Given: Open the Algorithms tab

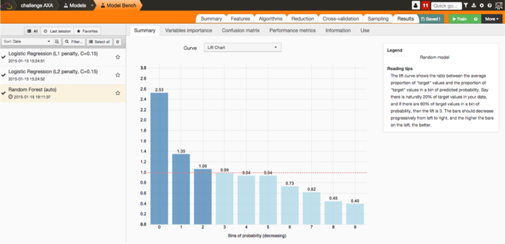Looking at the screenshot, I should pyautogui.click(x=271, y=19).
